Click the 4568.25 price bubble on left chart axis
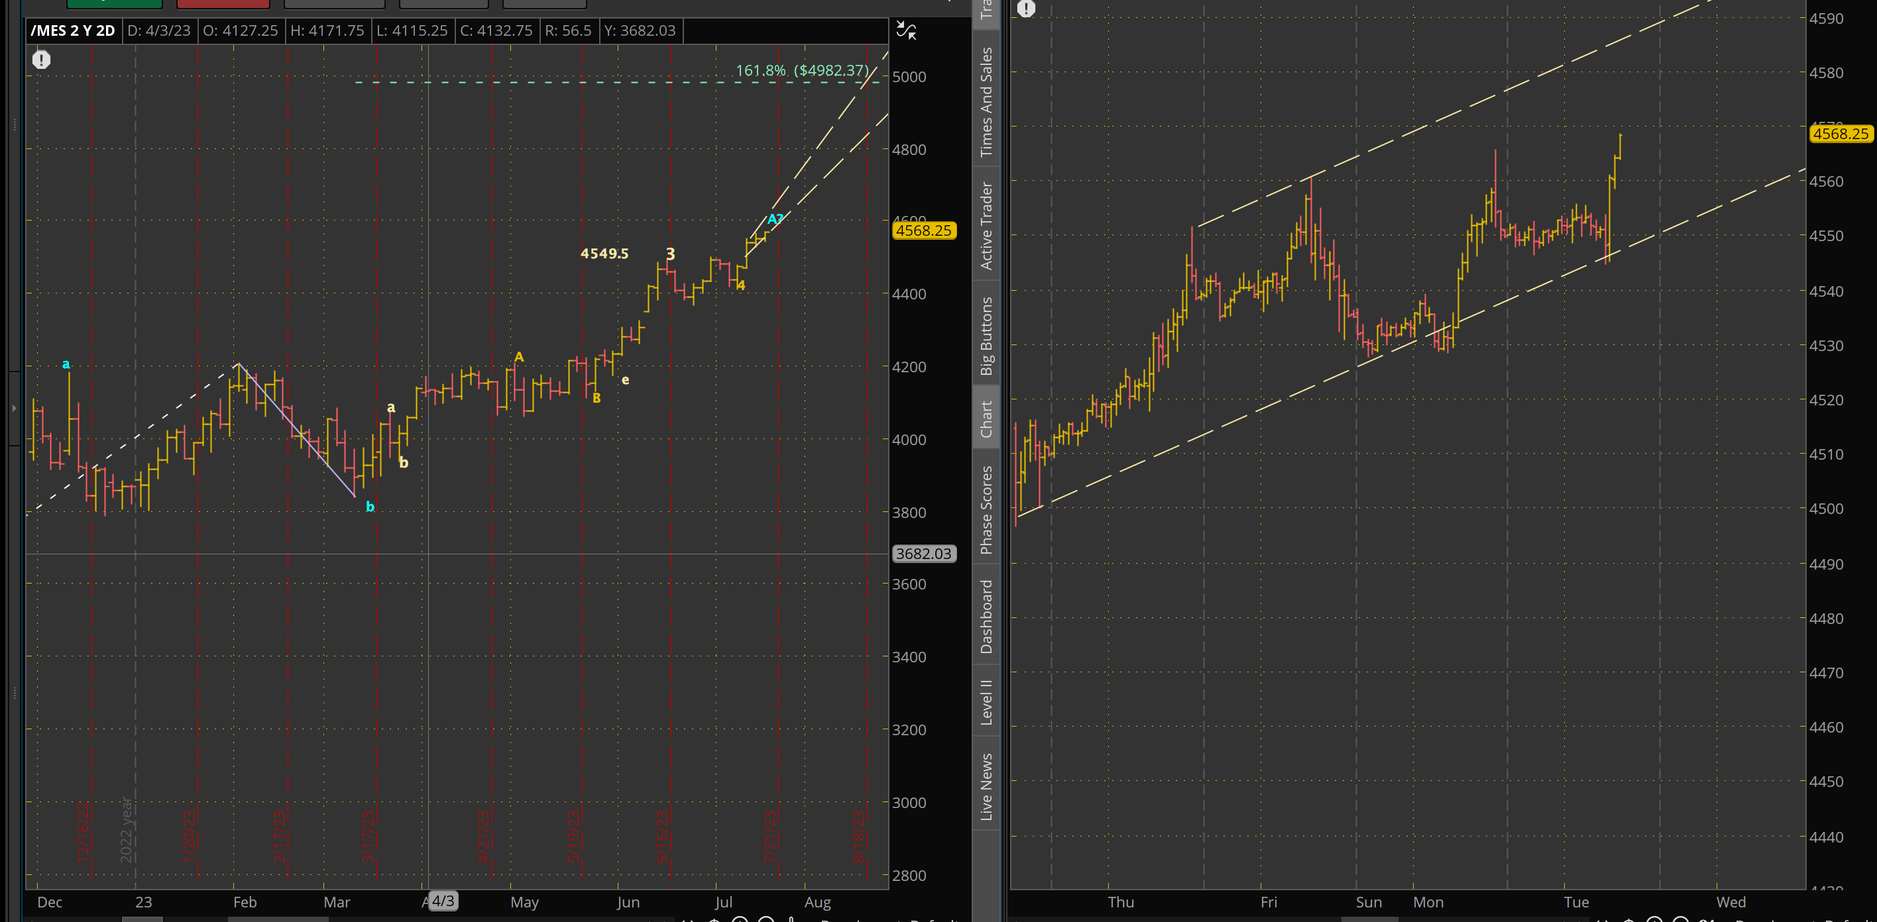The width and height of the screenshot is (1877, 922). coord(924,230)
